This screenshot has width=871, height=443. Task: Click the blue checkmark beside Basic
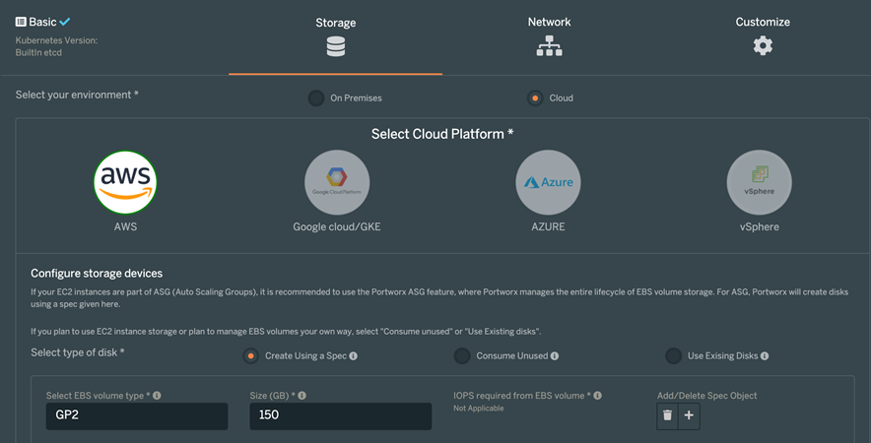(65, 22)
